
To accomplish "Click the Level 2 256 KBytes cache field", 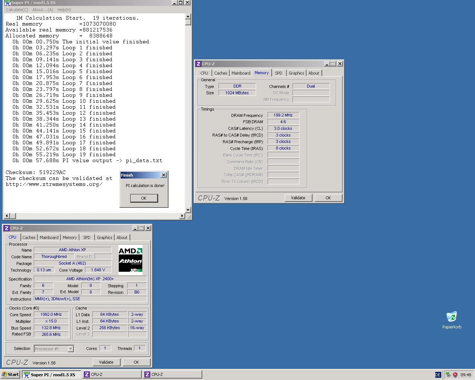I will click(x=110, y=328).
